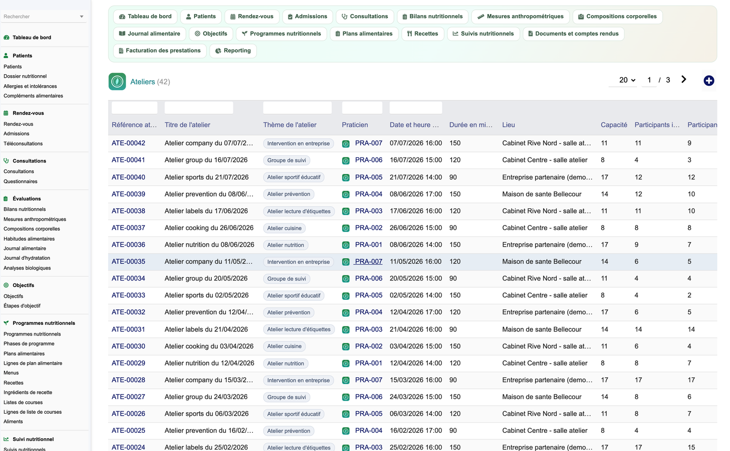Open Documents et comptes rendus tab
This screenshot has height=451, width=730.
(573, 34)
